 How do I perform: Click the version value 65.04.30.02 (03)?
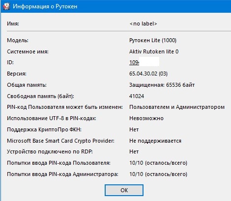click(148, 74)
